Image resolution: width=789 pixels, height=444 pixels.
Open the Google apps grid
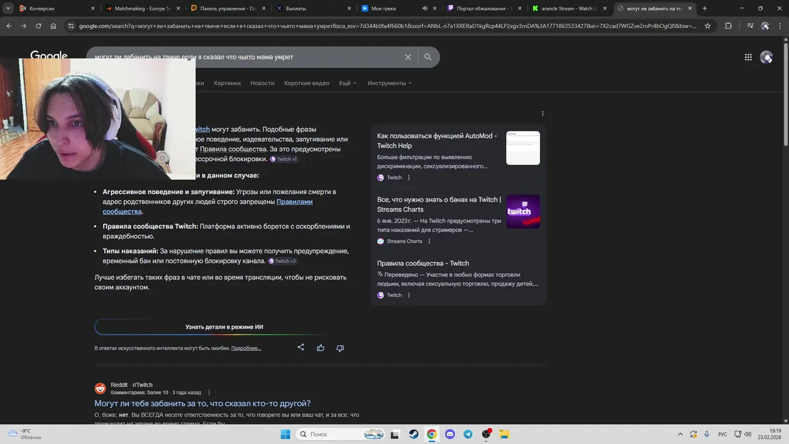coord(748,57)
